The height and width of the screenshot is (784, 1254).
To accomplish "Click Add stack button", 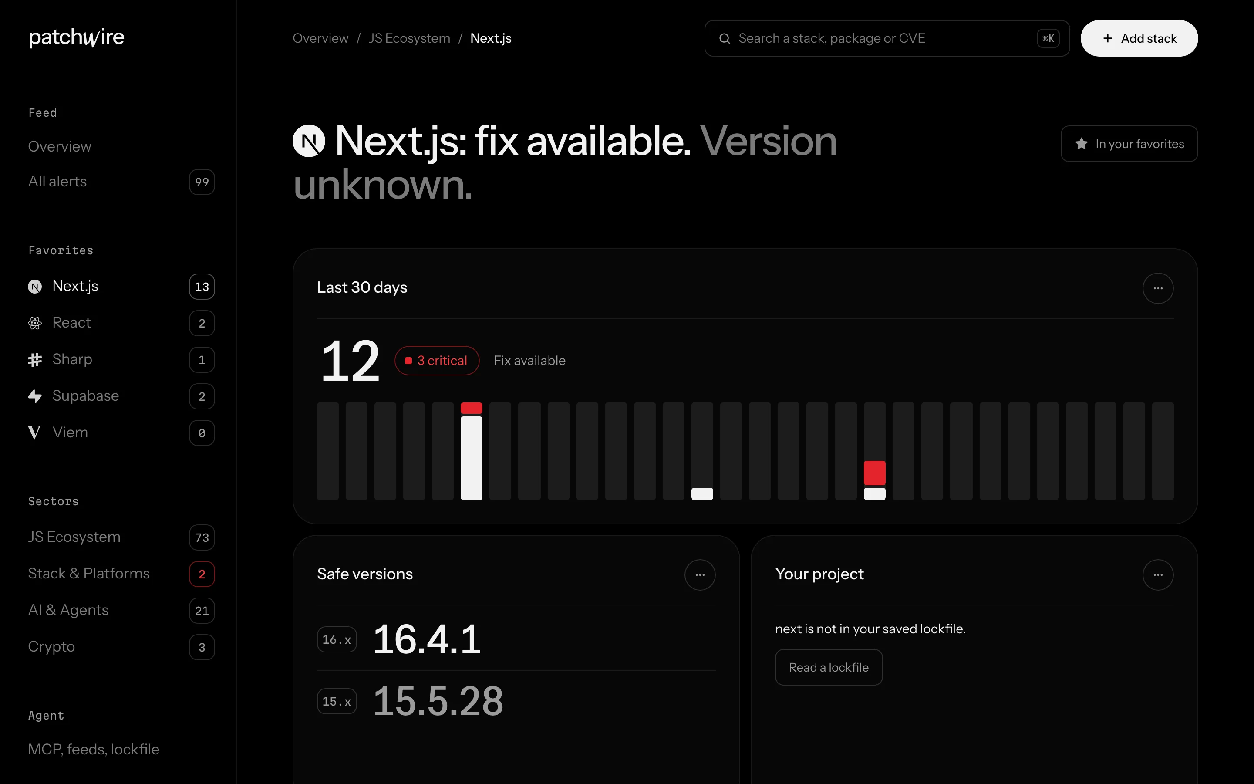I will (1139, 38).
